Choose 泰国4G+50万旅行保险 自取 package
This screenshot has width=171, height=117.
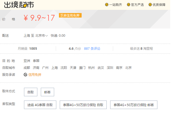click(x=83, y=105)
